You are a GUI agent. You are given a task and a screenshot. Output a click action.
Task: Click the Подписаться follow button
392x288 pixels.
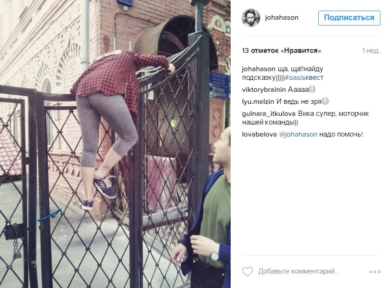click(349, 18)
